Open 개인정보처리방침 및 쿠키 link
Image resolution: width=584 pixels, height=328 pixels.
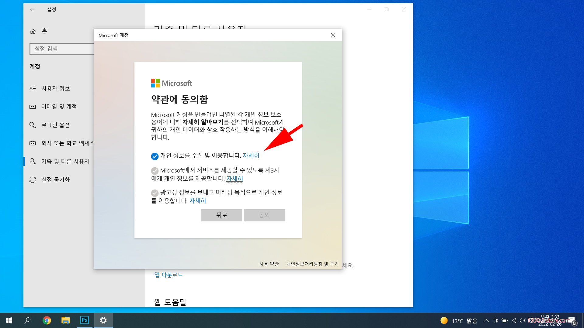point(312,264)
